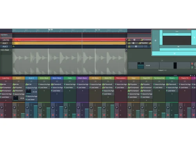Add a plugin to Percussion channel
The image size is (196, 147).
[x=121, y=91]
